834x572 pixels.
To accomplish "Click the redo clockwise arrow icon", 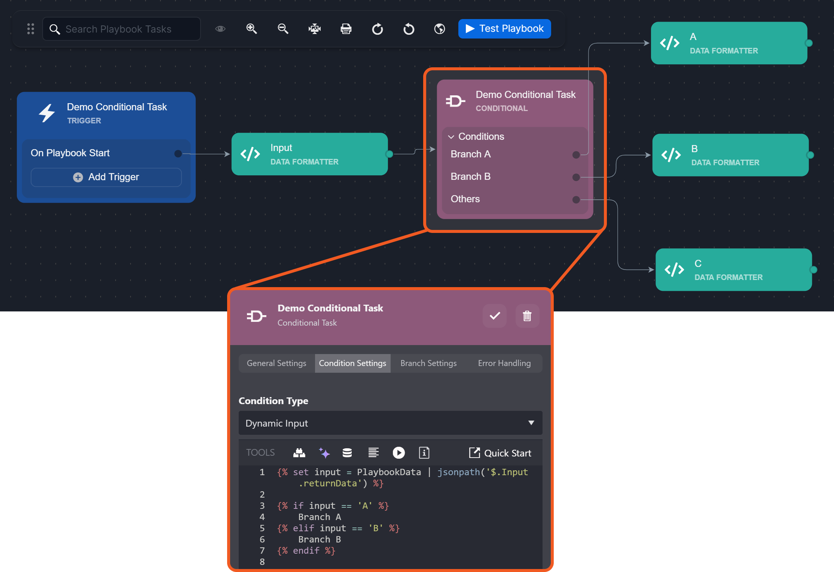I will [377, 29].
